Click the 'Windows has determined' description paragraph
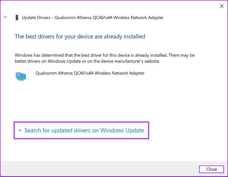This screenshot has width=228, height=177. point(105,58)
